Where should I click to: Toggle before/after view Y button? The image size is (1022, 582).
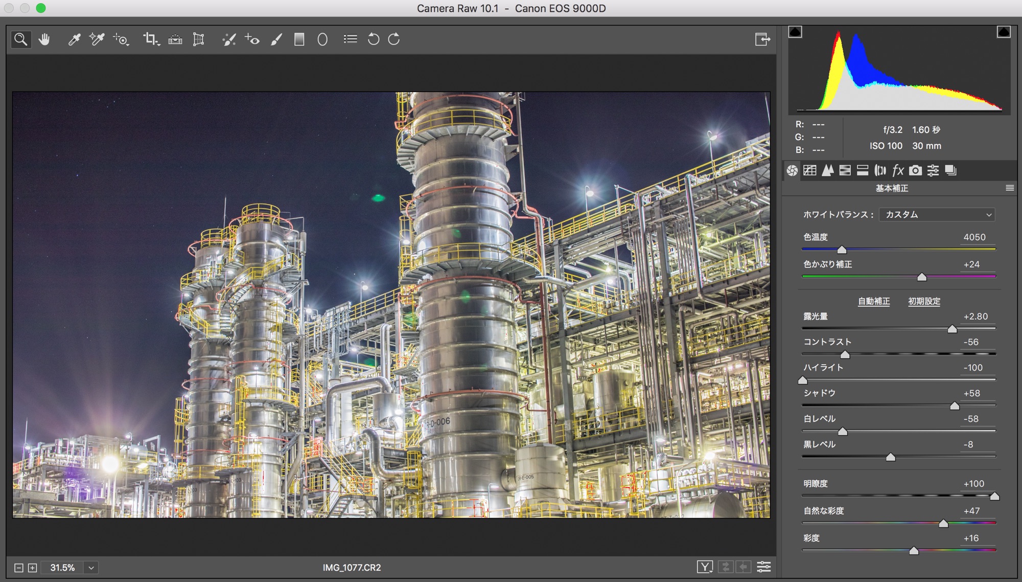click(705, 567)
